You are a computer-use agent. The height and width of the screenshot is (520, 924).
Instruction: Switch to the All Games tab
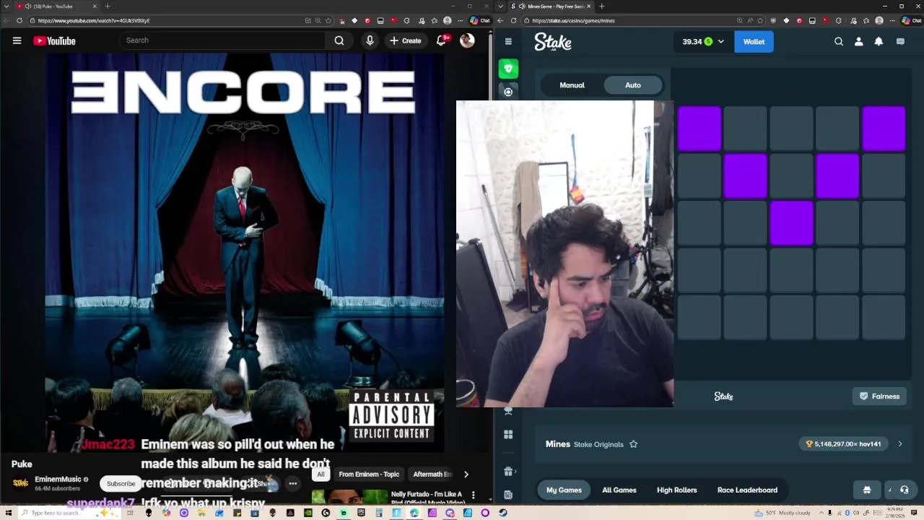click(x=619, y=490)
